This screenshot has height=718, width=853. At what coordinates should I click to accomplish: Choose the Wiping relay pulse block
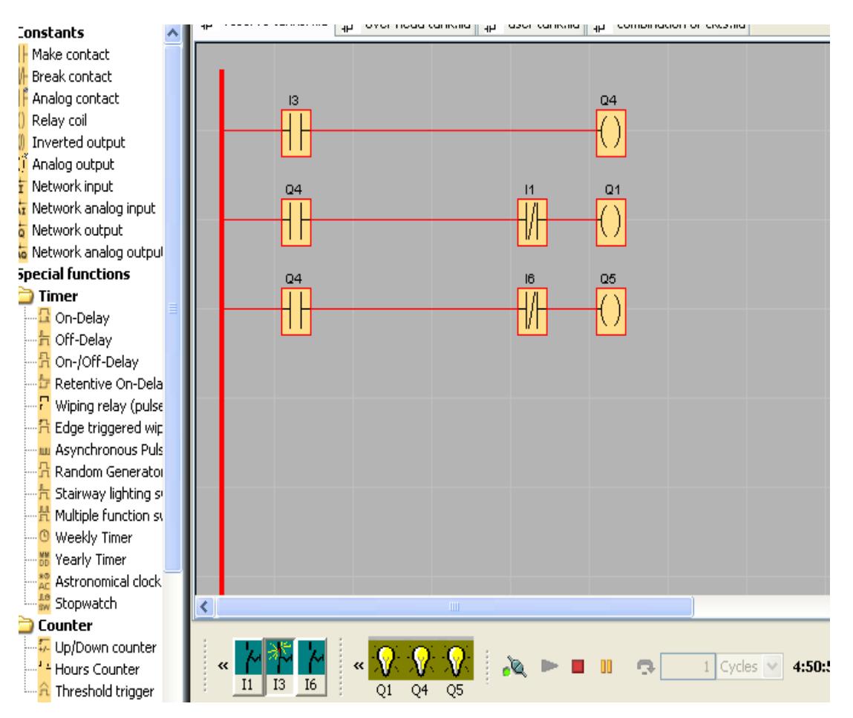pos(100,406)
